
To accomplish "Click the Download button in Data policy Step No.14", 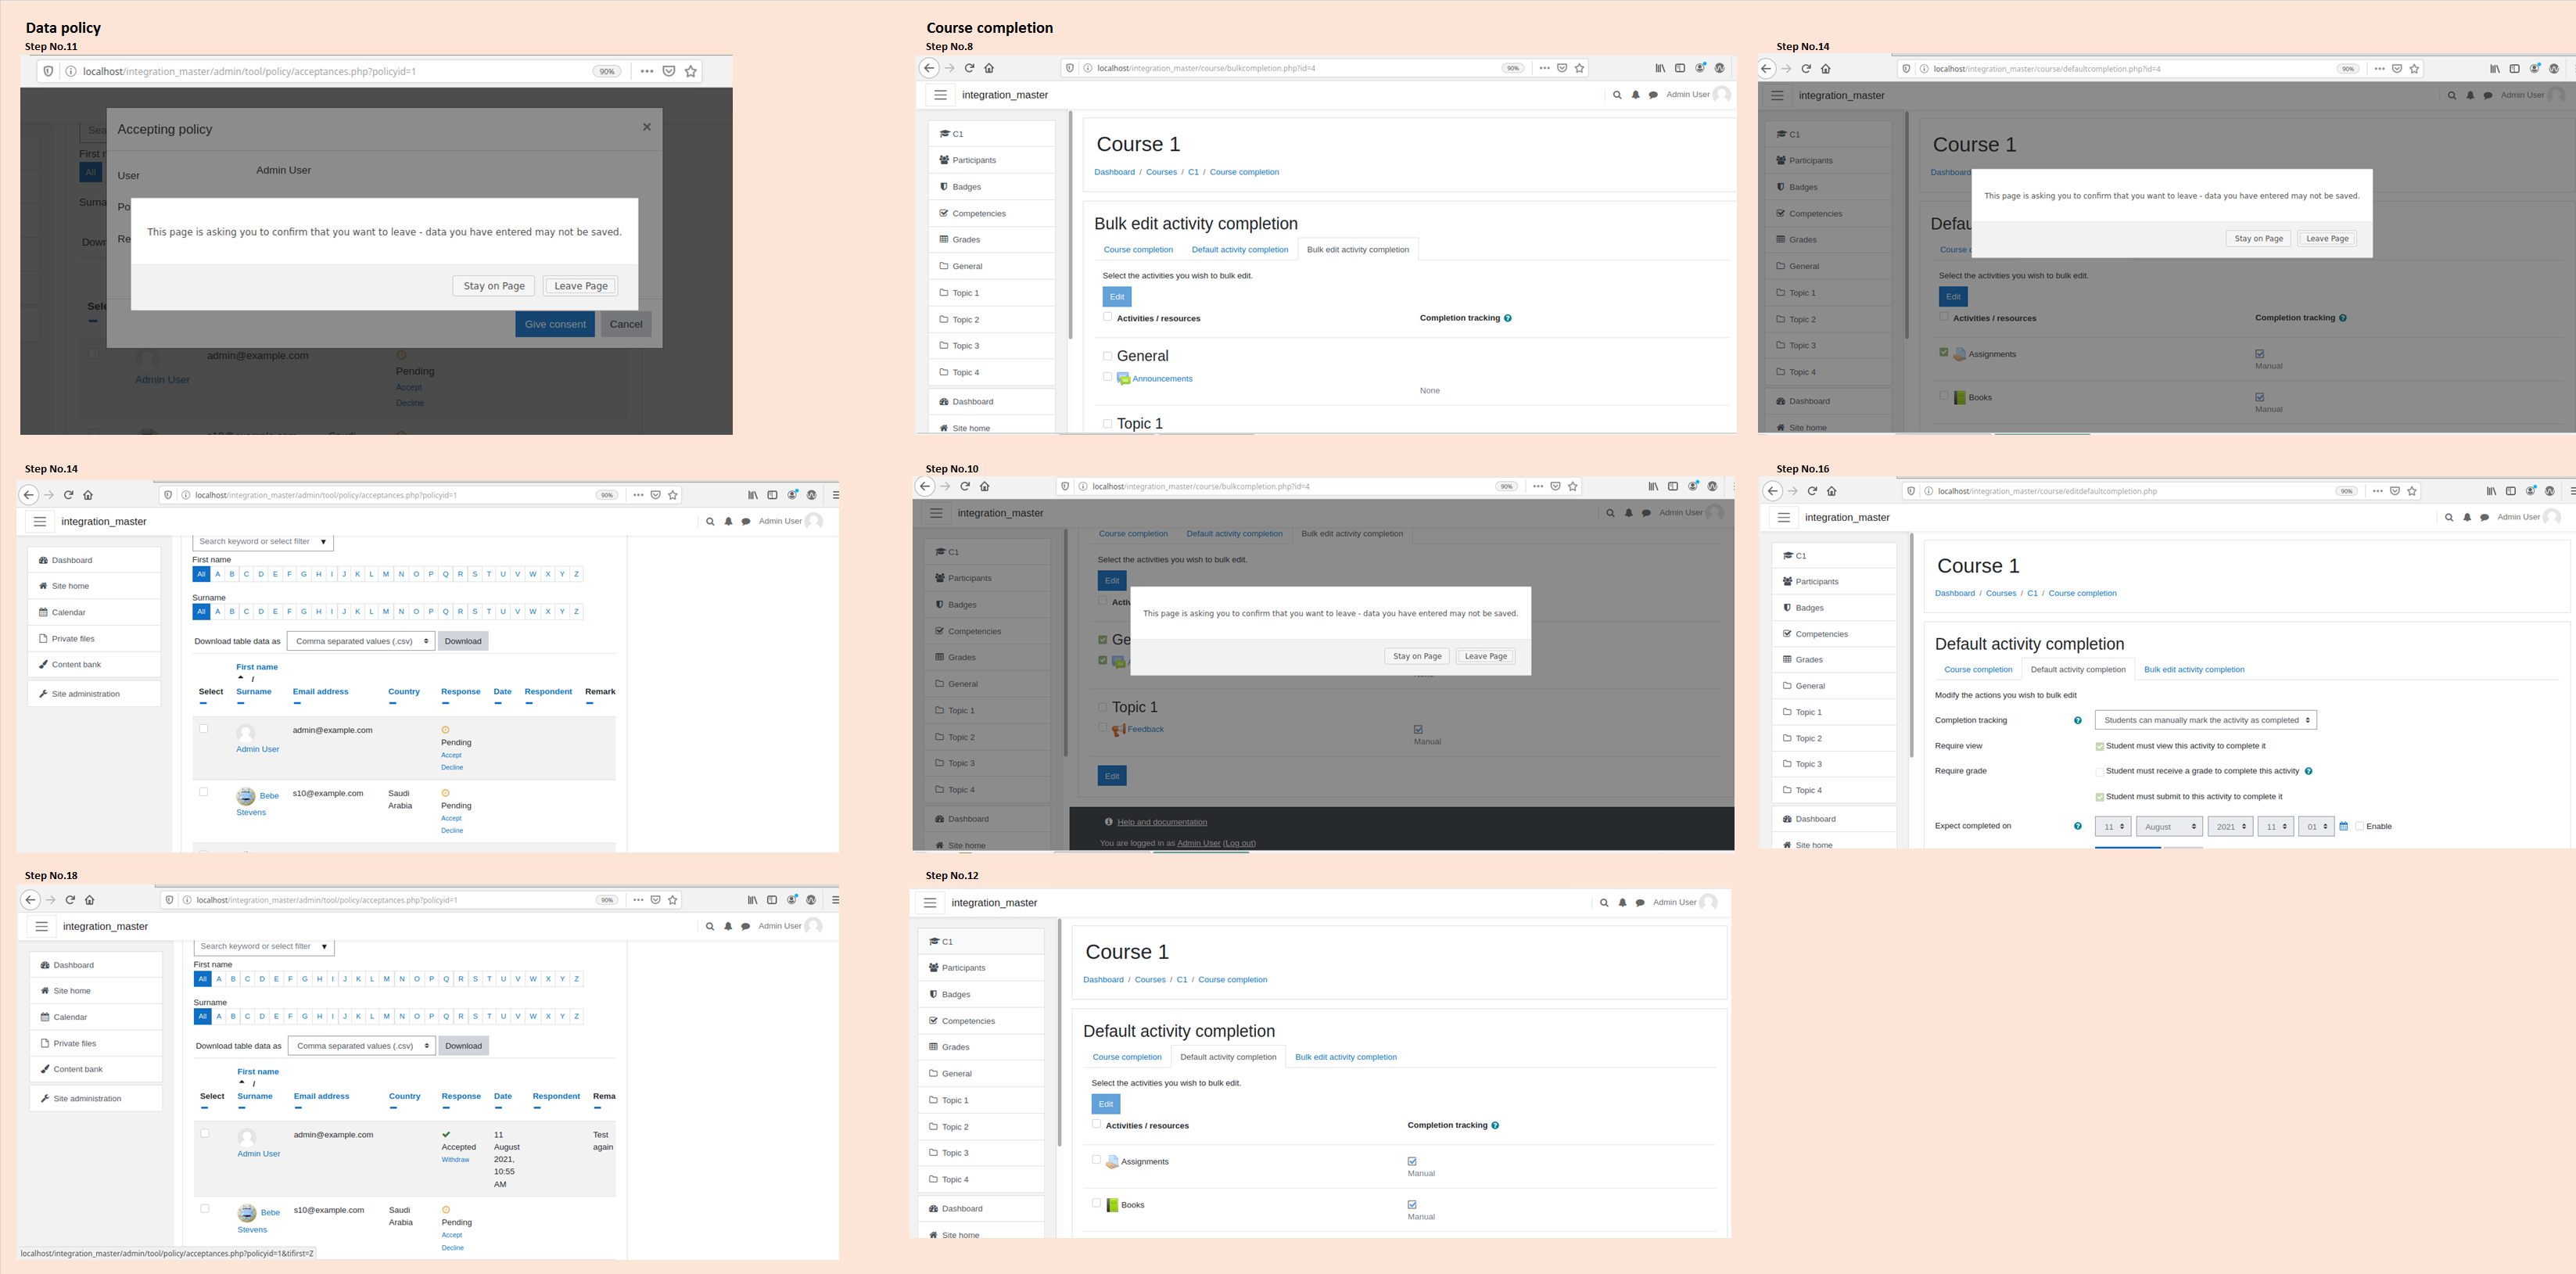I will point(463,641).
